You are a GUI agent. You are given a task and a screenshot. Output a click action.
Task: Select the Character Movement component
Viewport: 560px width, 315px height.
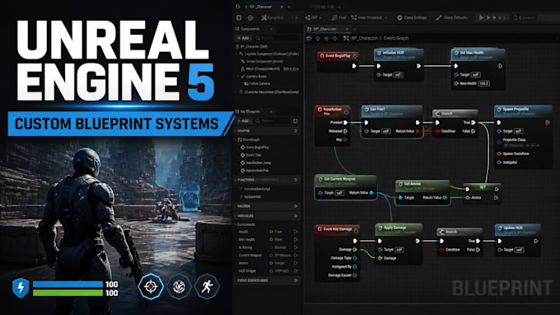click(269, 92)
